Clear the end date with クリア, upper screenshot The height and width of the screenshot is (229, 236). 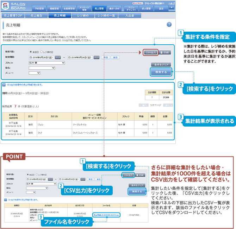pos(97,58)
